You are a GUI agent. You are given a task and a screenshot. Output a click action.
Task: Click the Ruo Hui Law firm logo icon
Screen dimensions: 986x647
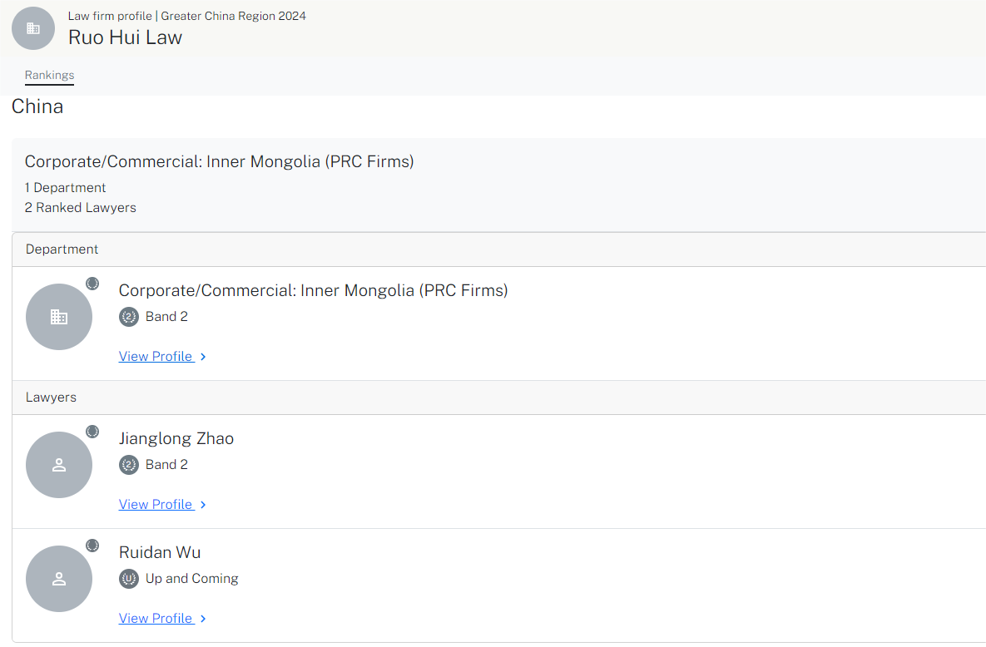(x=33, y=28)
